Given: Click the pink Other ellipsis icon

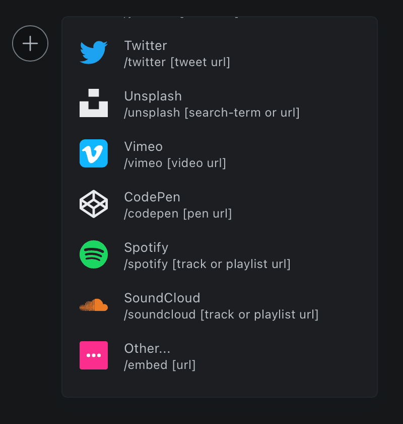Looking at the screenshot, I should tap(94, 355).
